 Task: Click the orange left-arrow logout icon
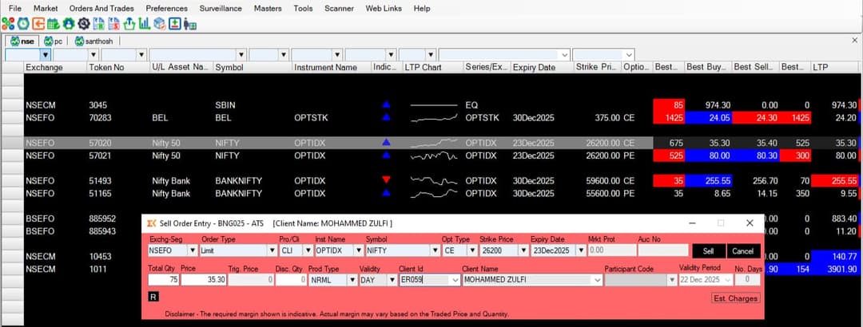coord(38,24)
